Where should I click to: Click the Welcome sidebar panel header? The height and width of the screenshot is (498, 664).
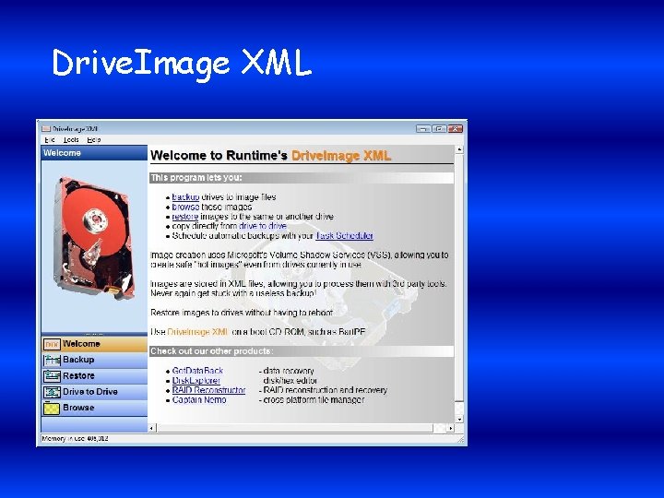pyautogui.click(x=94, y=153)
